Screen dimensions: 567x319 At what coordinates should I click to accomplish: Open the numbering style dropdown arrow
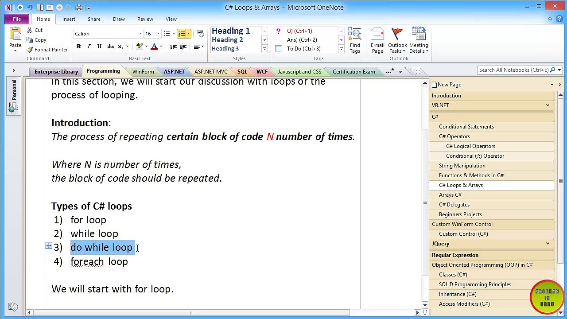click(x=188, y=34)
